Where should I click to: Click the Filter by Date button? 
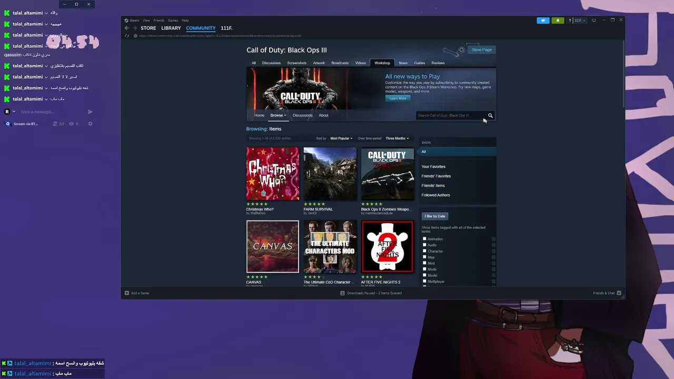pos(435,216)
